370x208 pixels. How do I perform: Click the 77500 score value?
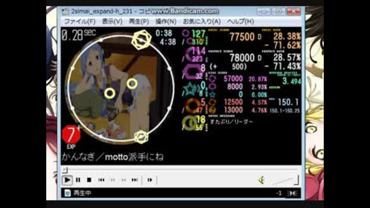point(242,37)
